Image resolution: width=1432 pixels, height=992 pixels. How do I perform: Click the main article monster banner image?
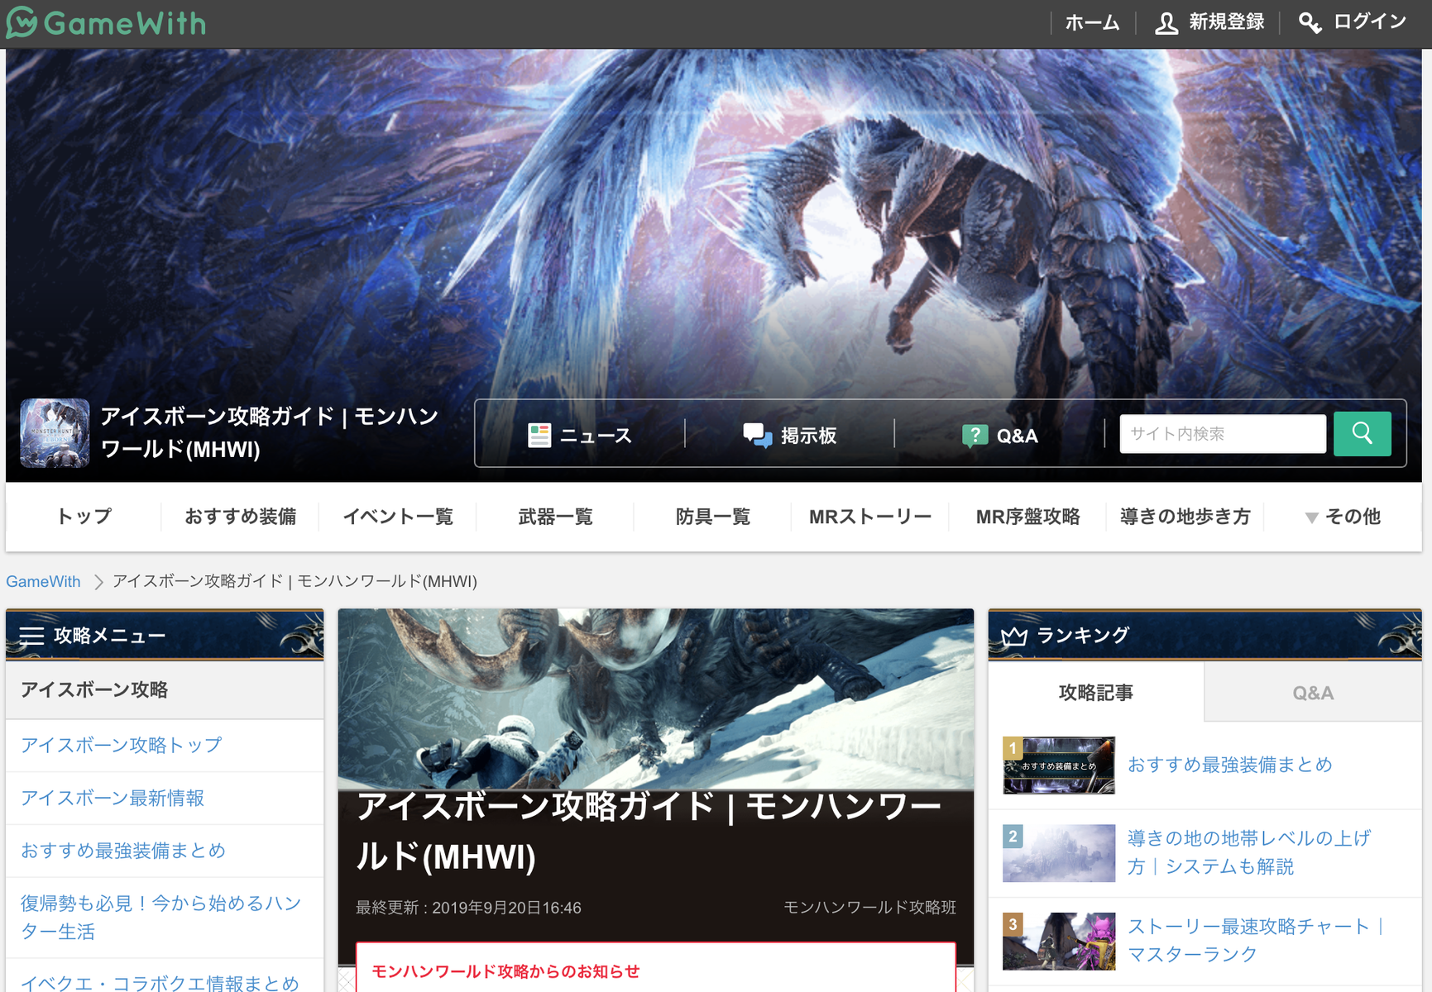(x=655, y=699)
